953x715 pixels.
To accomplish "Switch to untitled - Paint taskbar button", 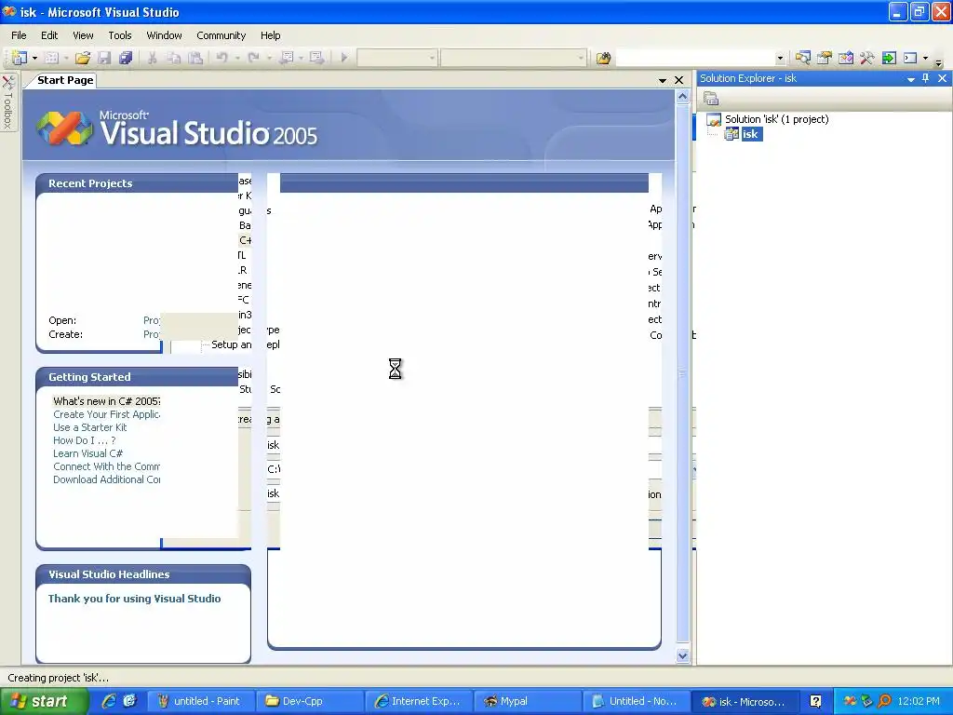I will tap(200, 701).
